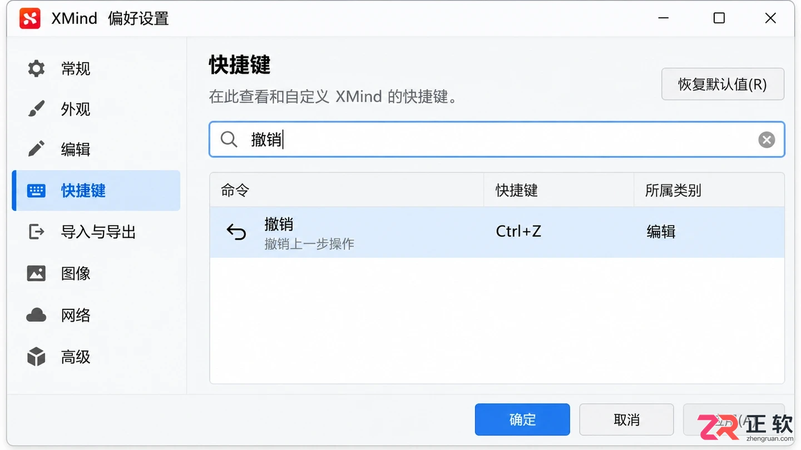Minimize the XMind preferences window
This screenshot has width=801, height=450.
pyautogui.click(x=664, y=18)
